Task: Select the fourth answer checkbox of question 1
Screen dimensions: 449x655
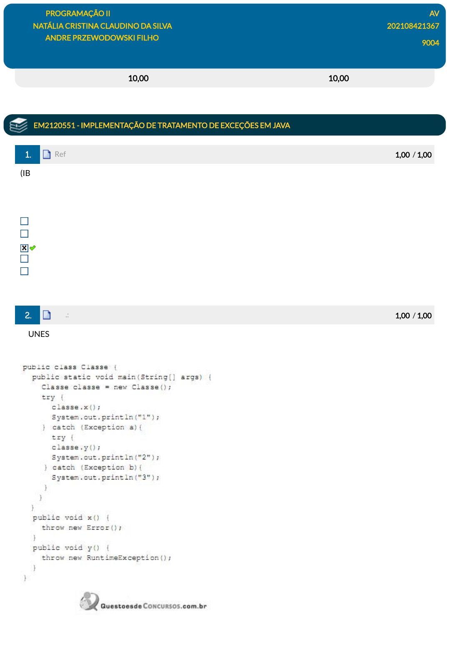Action: click(25, 258)
